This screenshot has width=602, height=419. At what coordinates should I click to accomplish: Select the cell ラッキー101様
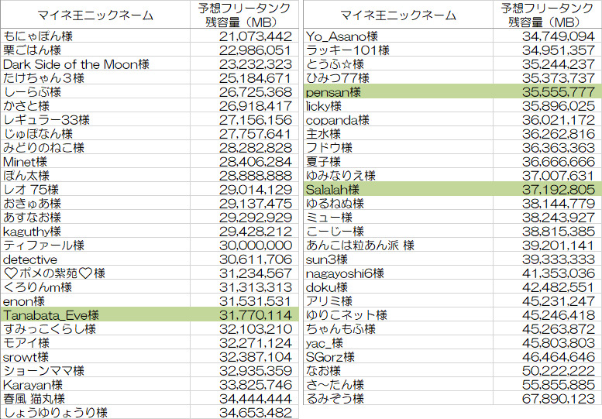398,50
